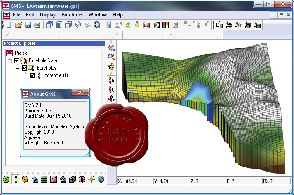Switch to the green 2D Grid module
The width and height of the screenshot is (294, 195).
pyautogui.click(x=44, y=180)
